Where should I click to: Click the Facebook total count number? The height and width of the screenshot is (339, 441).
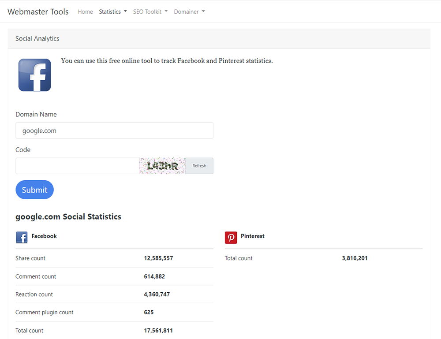[158, 331]
